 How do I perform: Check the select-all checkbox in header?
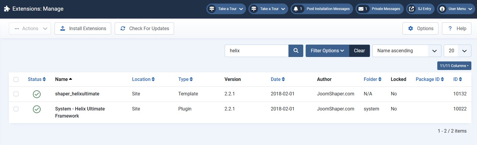(x=16, y=79)
